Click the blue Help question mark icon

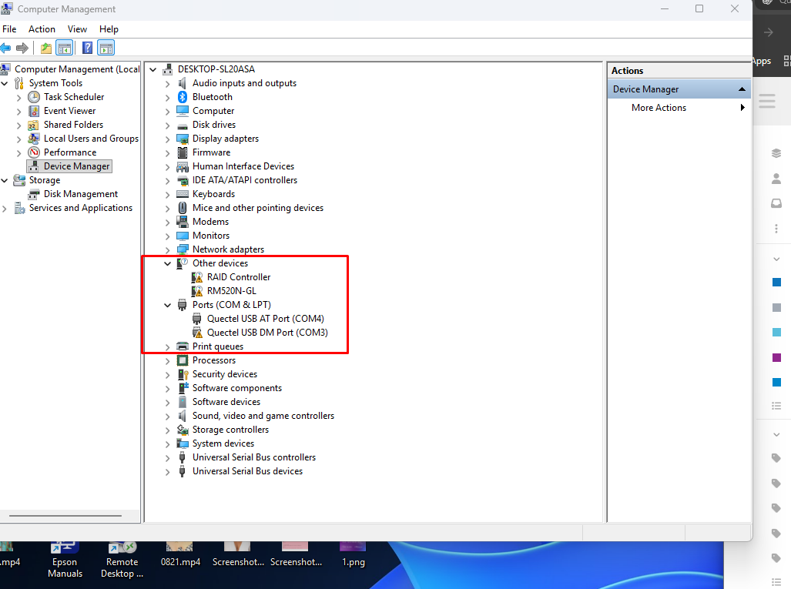88,49
